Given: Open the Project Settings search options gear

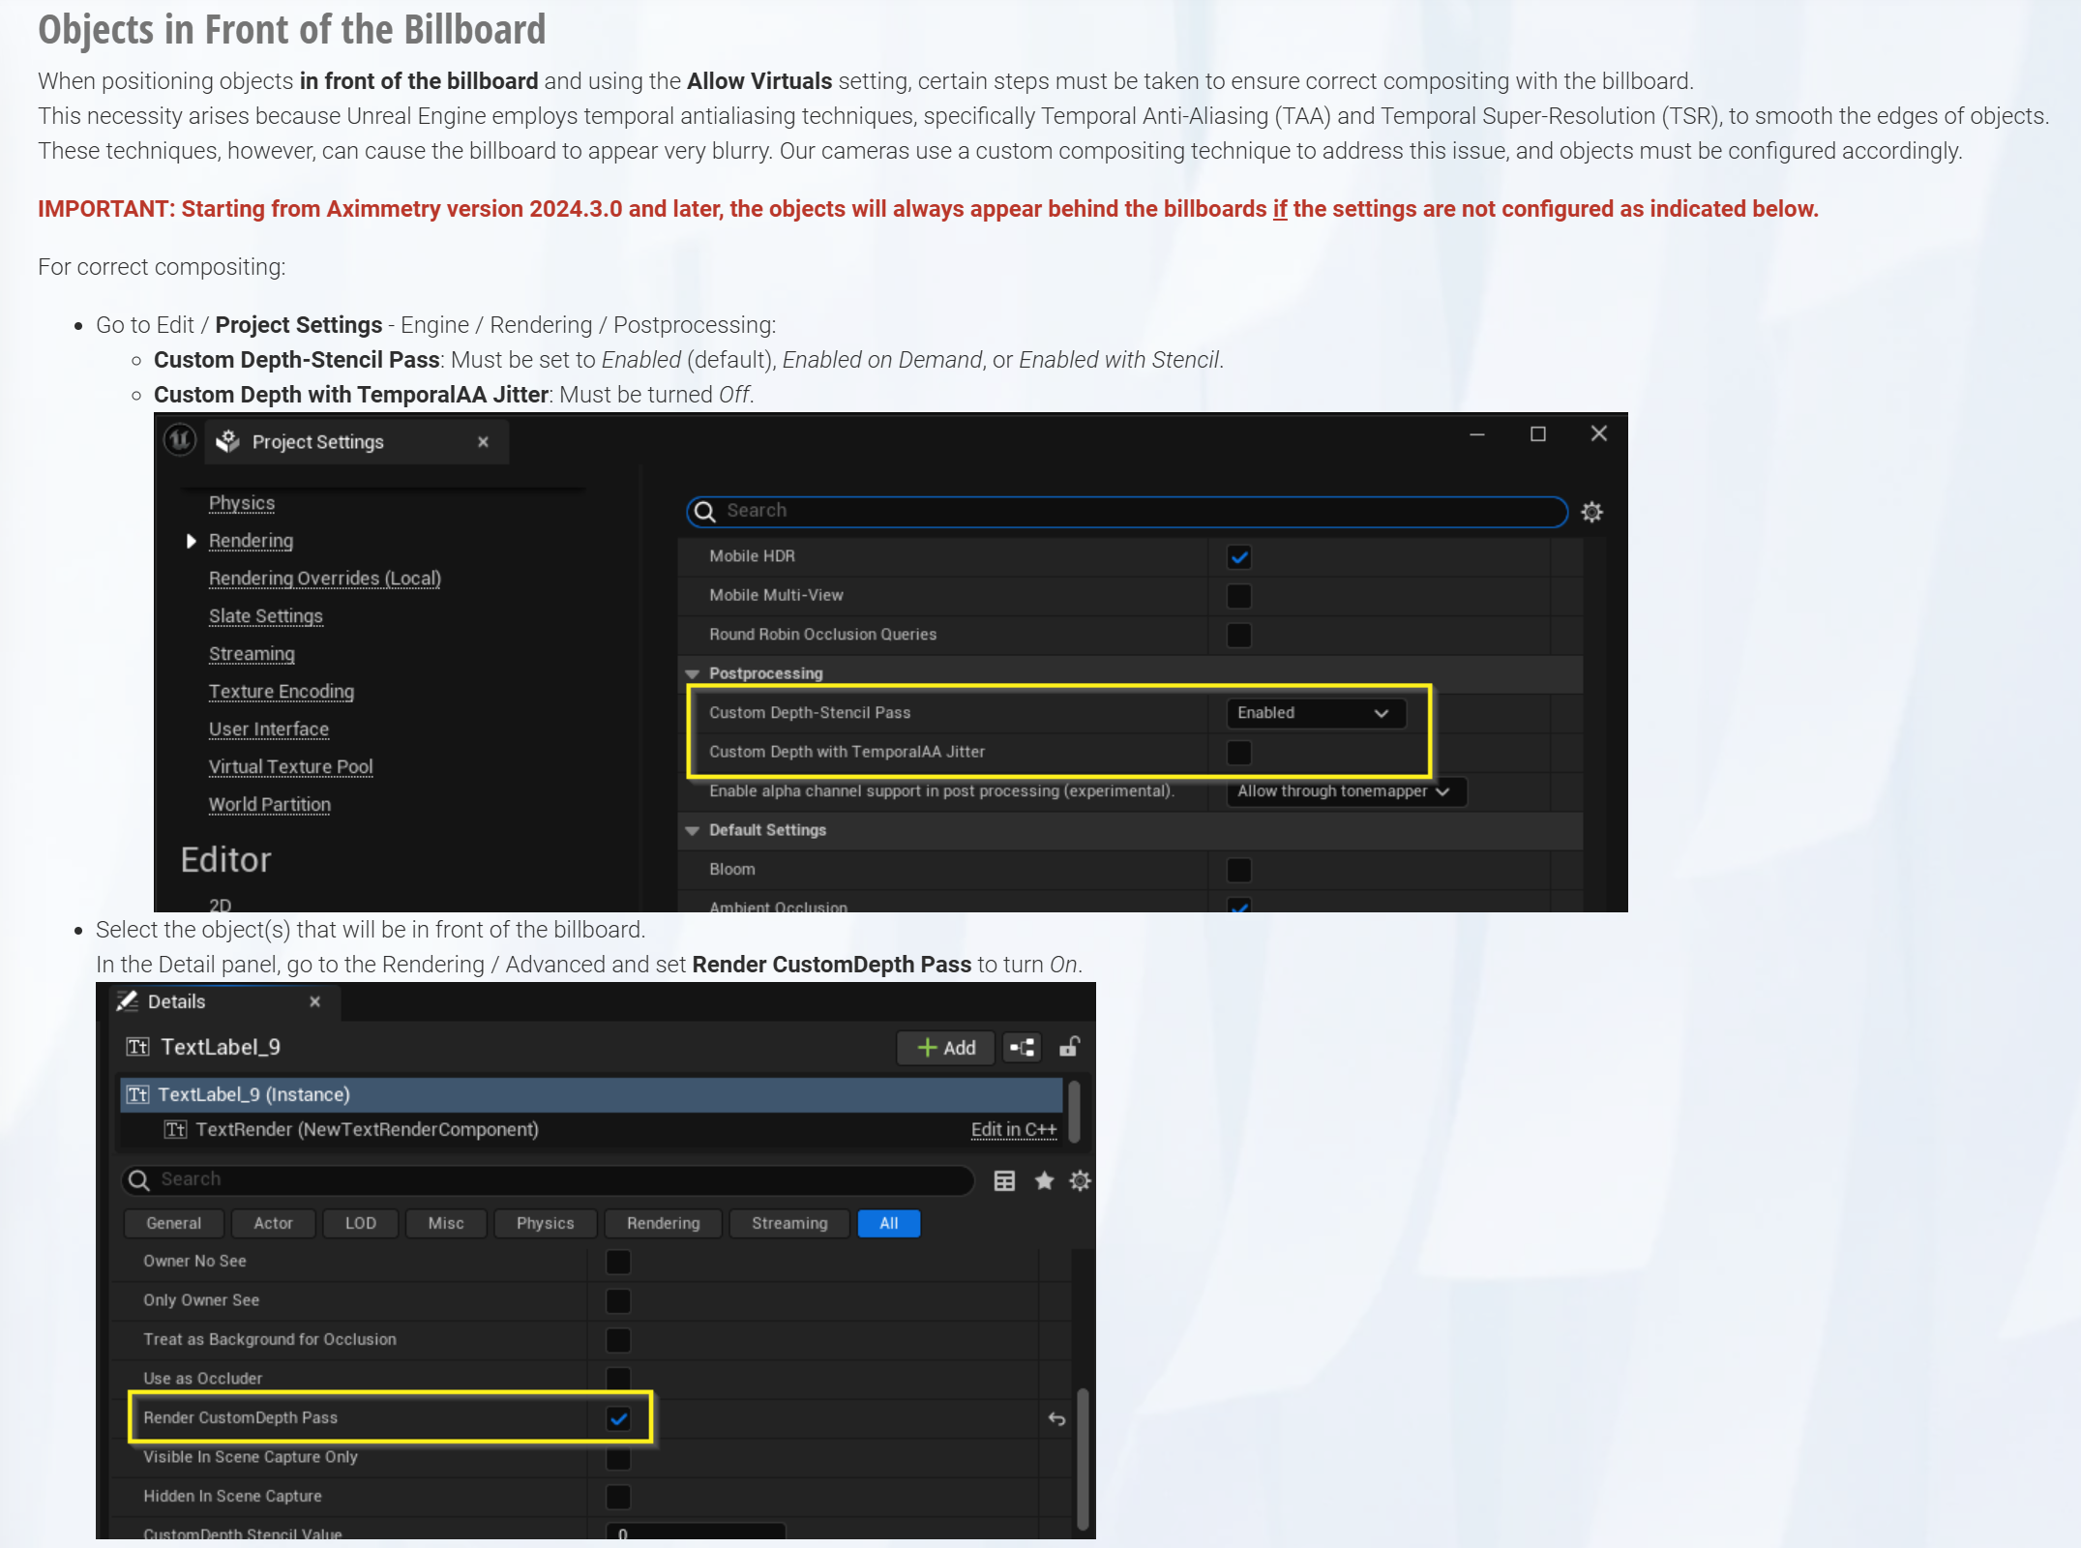Looking at the screenshot, I should pyautogui.click(x=1591, y=512).
